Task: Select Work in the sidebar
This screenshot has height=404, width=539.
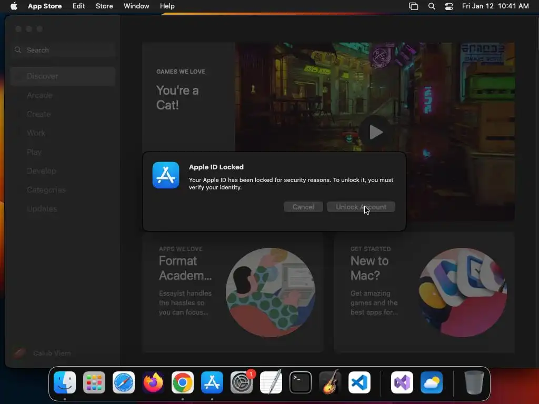Action: pyautogui.click(x=63, y=133)
